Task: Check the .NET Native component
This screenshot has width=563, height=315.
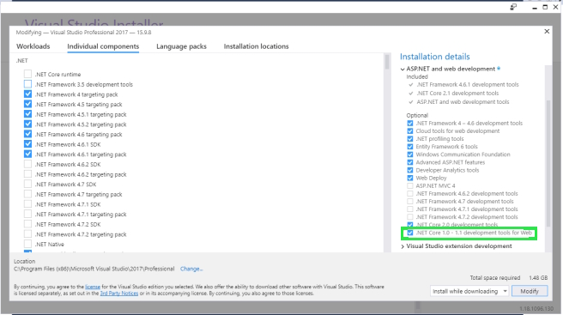Action: pos(27,244)
